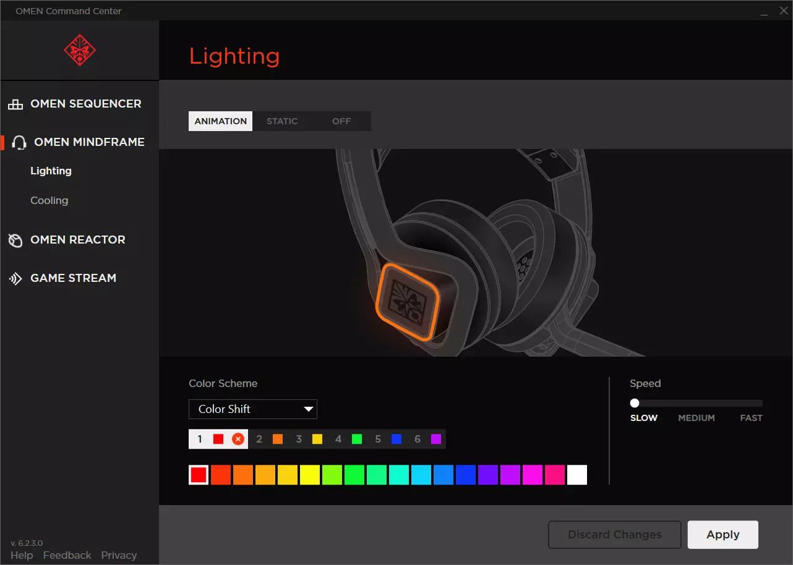This screenshot has height=565, width=793.
Task: Set speed to FAST label
Action: click(751, 418)
